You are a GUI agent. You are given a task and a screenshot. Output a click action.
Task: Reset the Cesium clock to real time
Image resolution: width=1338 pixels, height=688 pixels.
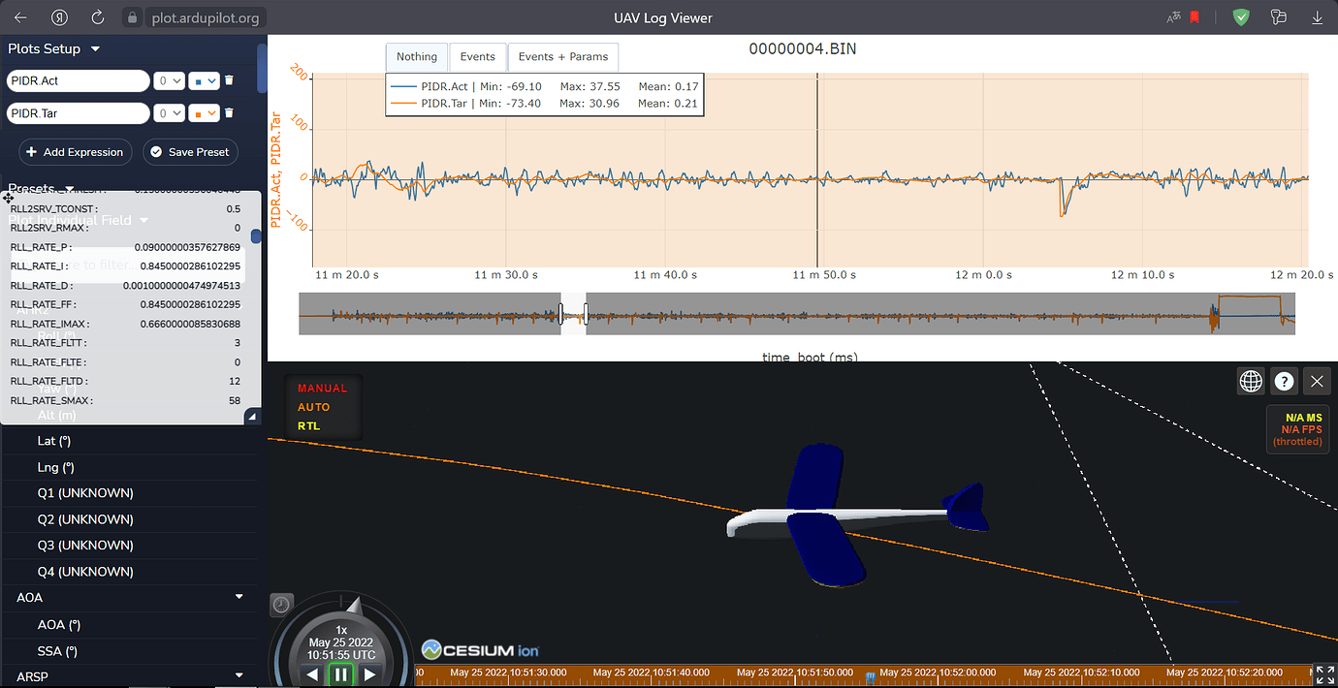280,605
